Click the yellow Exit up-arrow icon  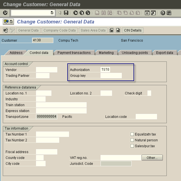coord(82,13)
